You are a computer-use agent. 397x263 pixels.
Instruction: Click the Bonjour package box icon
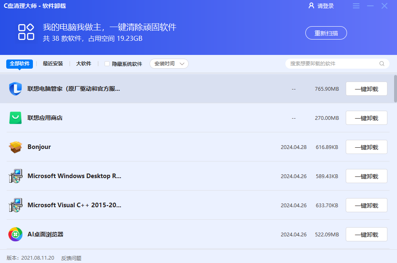tap(15, 147)
